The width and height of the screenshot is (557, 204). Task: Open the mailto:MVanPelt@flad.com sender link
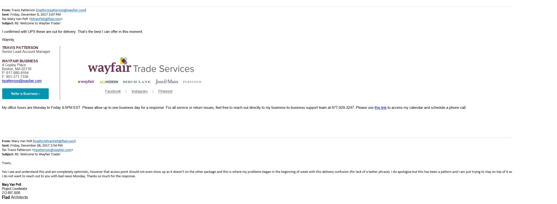54,141
